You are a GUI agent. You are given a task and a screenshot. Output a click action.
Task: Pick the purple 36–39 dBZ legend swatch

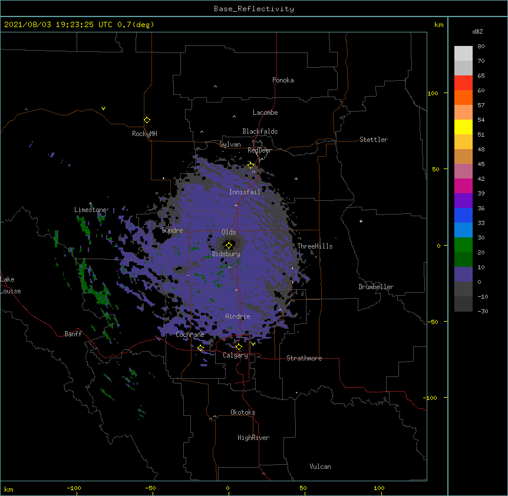coord(463,201)
